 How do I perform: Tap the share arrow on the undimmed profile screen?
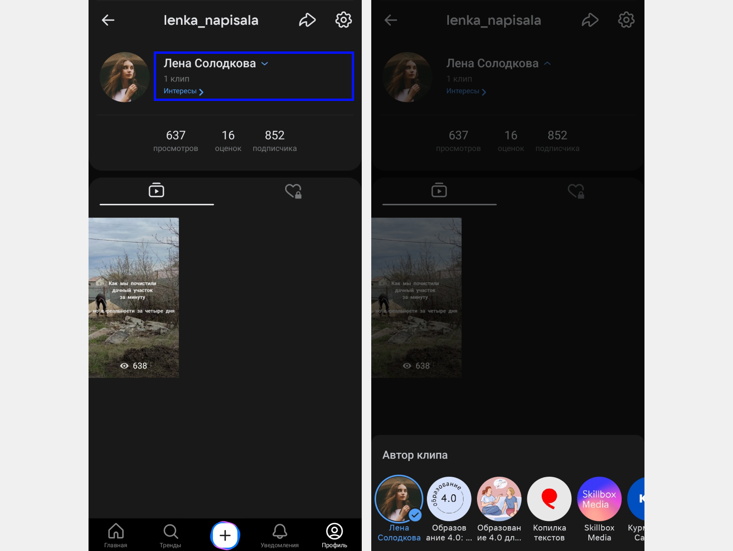click(307, 20)
